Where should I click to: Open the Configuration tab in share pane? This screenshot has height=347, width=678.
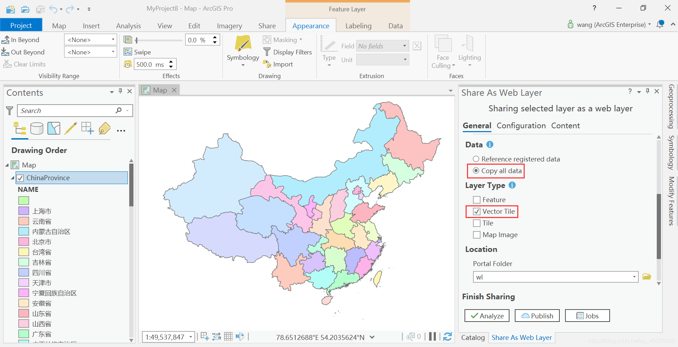[x=521, y=125]
